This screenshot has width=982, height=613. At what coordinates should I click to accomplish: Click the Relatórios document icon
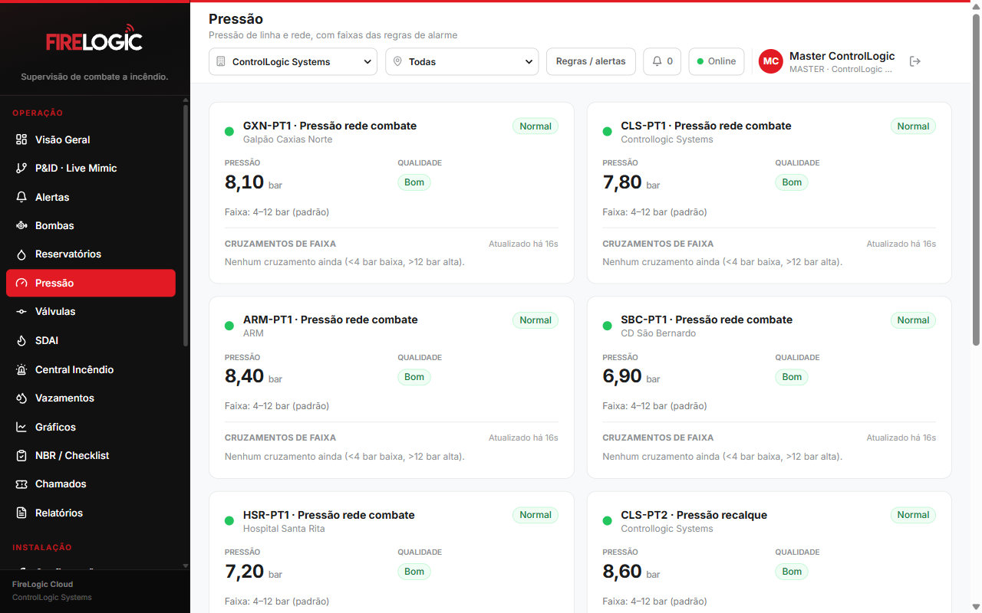pos(21,513)
